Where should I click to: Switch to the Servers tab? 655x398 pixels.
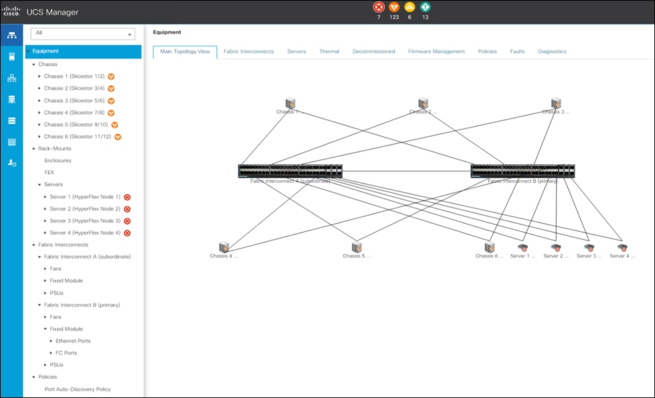(x=296, y=52)
